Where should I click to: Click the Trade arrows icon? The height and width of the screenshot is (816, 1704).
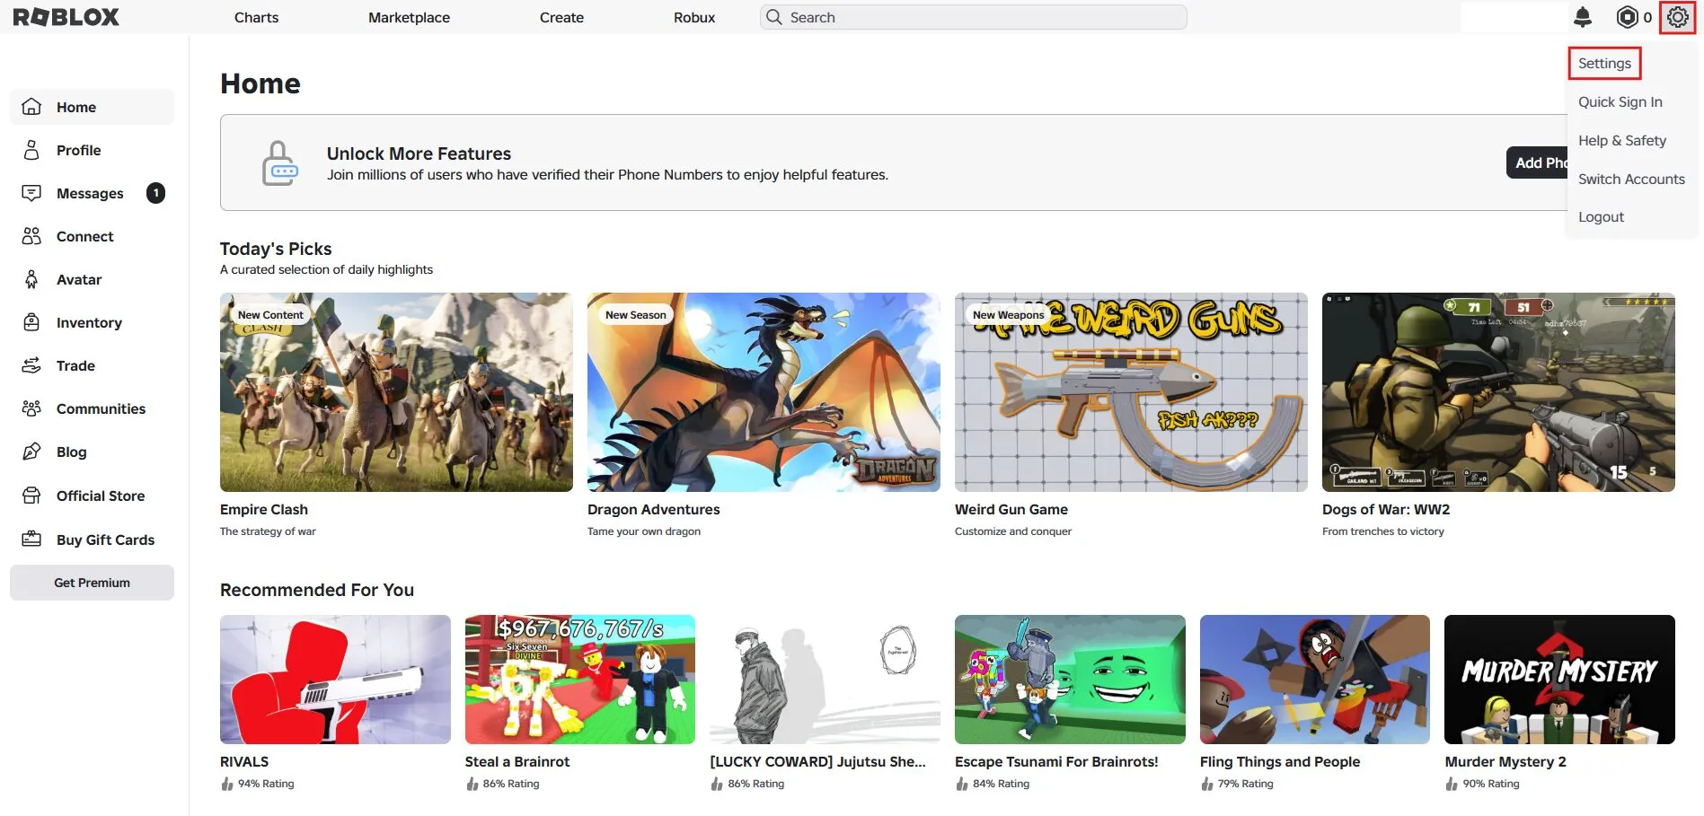click(31, 365)
